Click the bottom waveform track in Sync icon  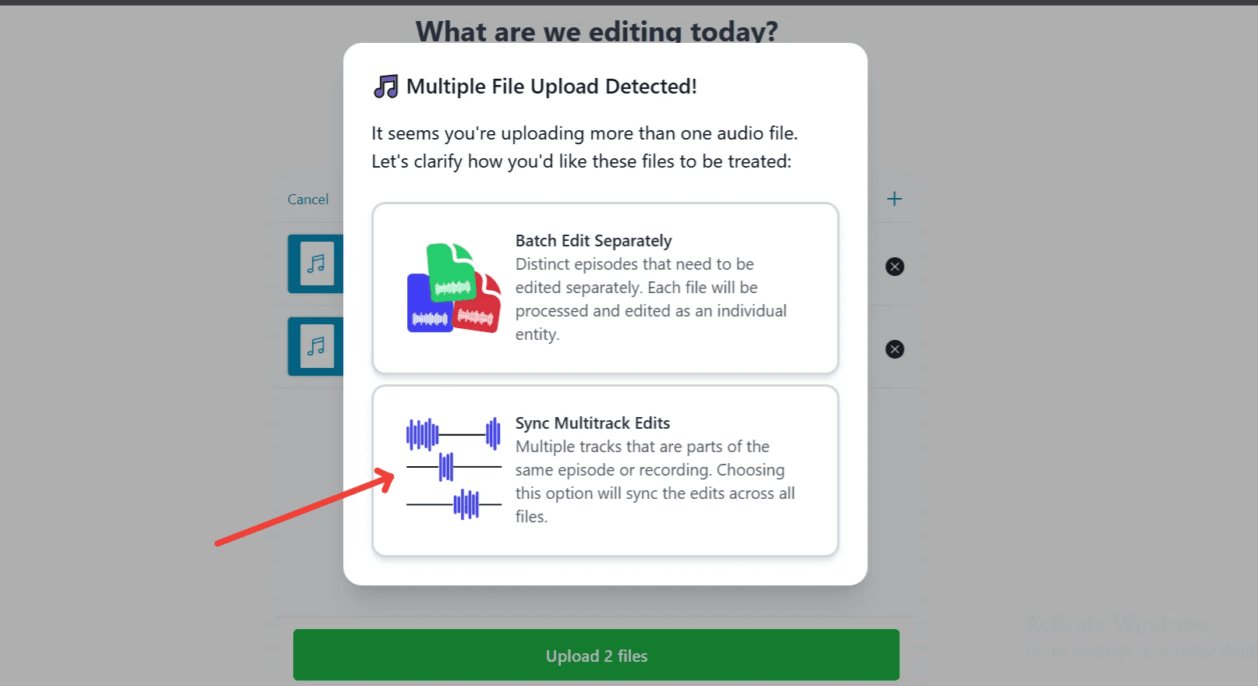pos(453,504)
